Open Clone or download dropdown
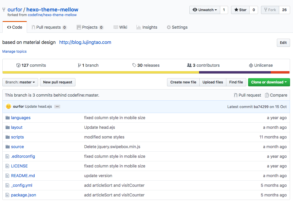293x202 pixels. pyautogui.click(x=269, y=82)
